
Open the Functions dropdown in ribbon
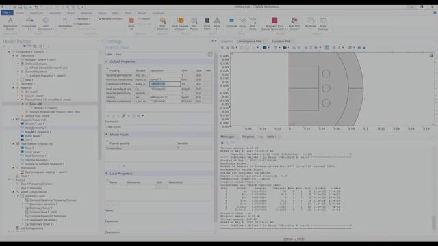coord(83,24)
